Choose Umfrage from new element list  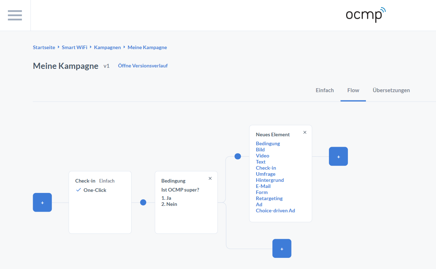click(265, 174)
